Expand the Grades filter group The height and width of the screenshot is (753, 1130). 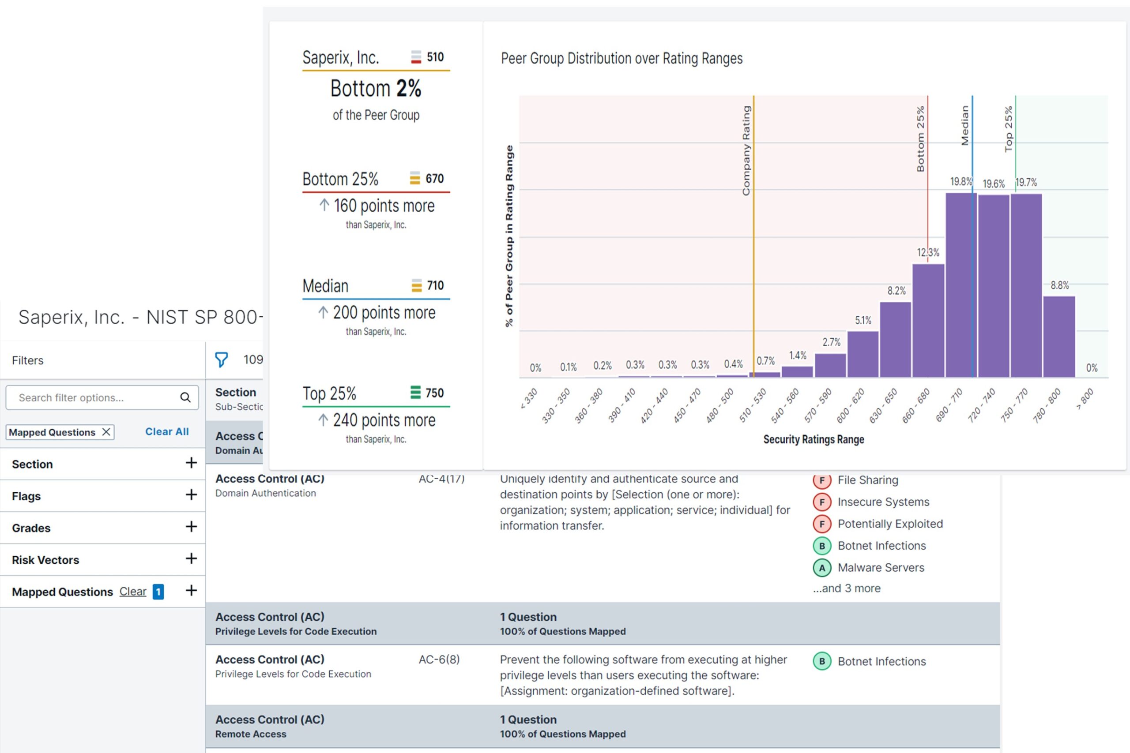191,527
